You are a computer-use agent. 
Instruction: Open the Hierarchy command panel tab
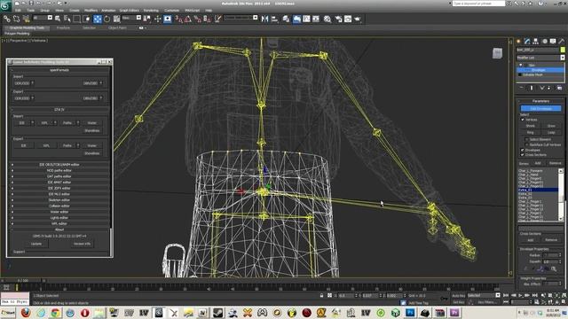[536, 42]
